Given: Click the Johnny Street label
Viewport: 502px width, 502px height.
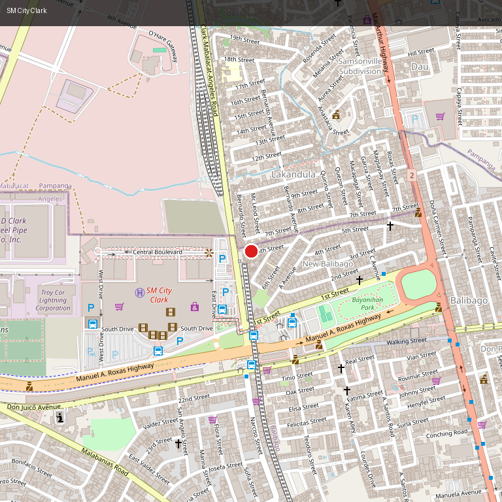Looking at the screenshot, I should coord(417,392).
